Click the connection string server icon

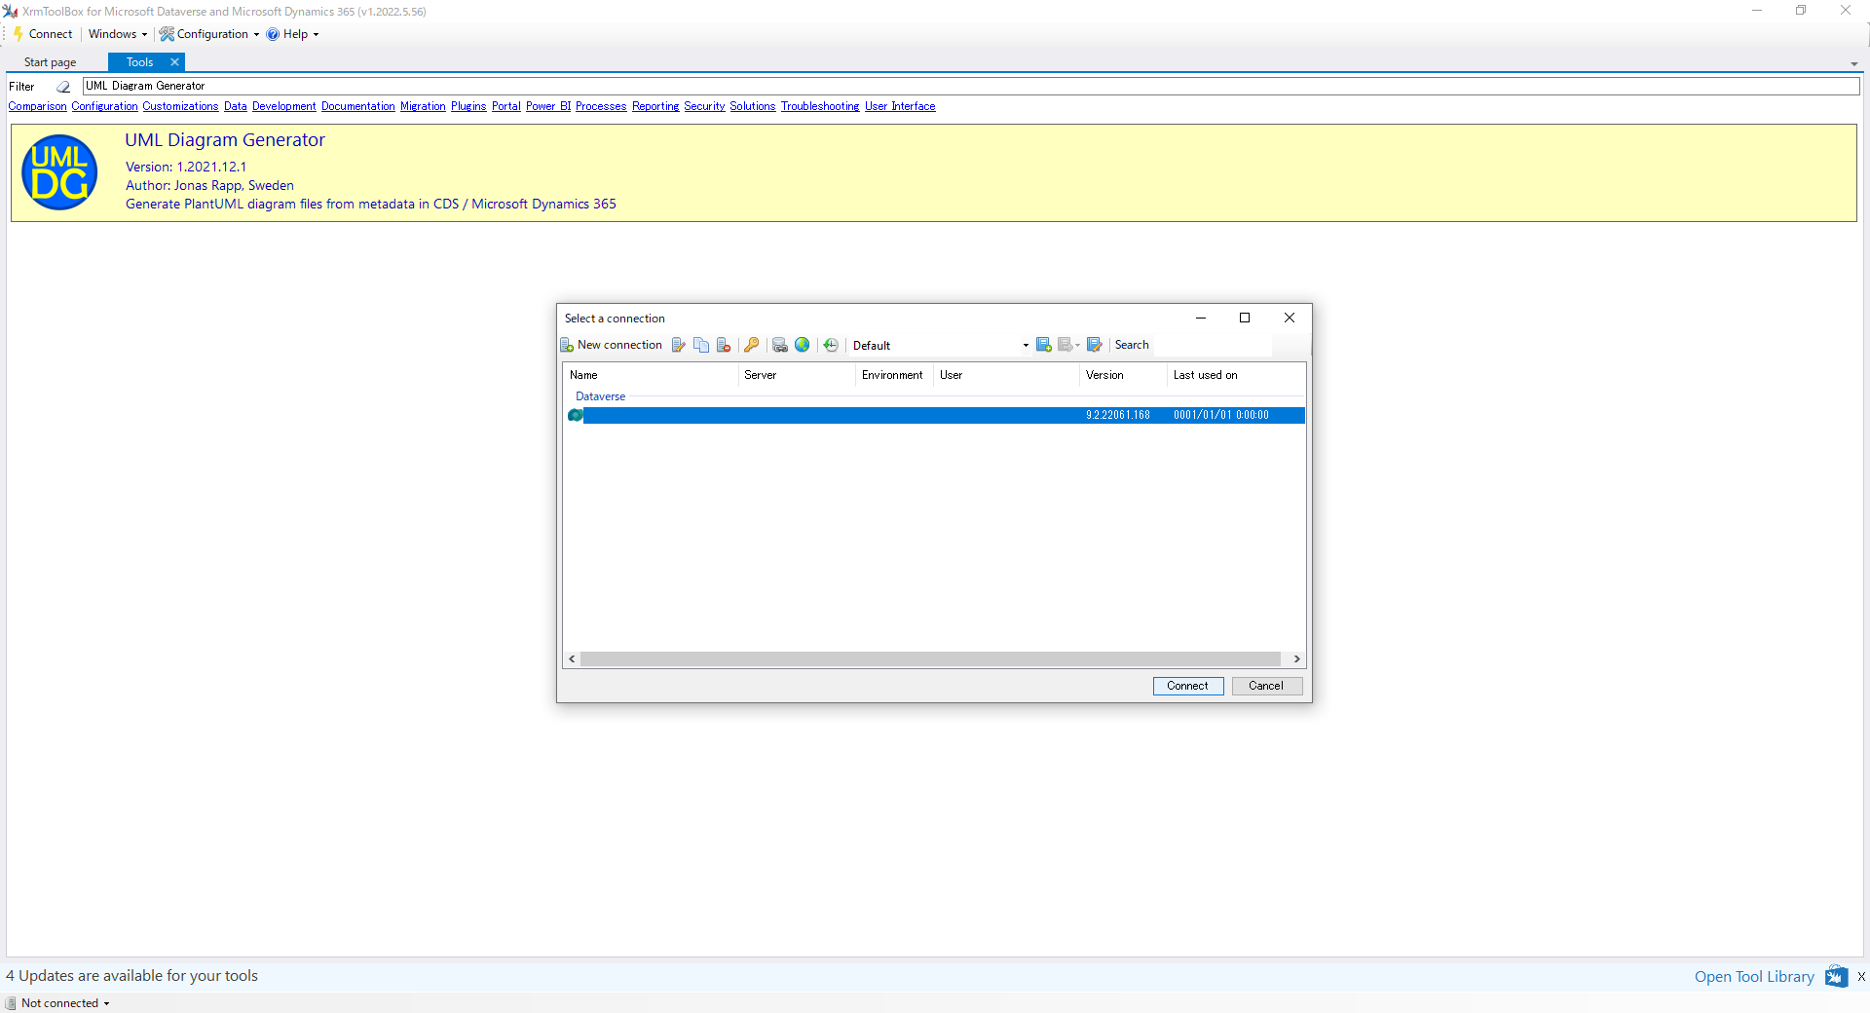(780, 345)
